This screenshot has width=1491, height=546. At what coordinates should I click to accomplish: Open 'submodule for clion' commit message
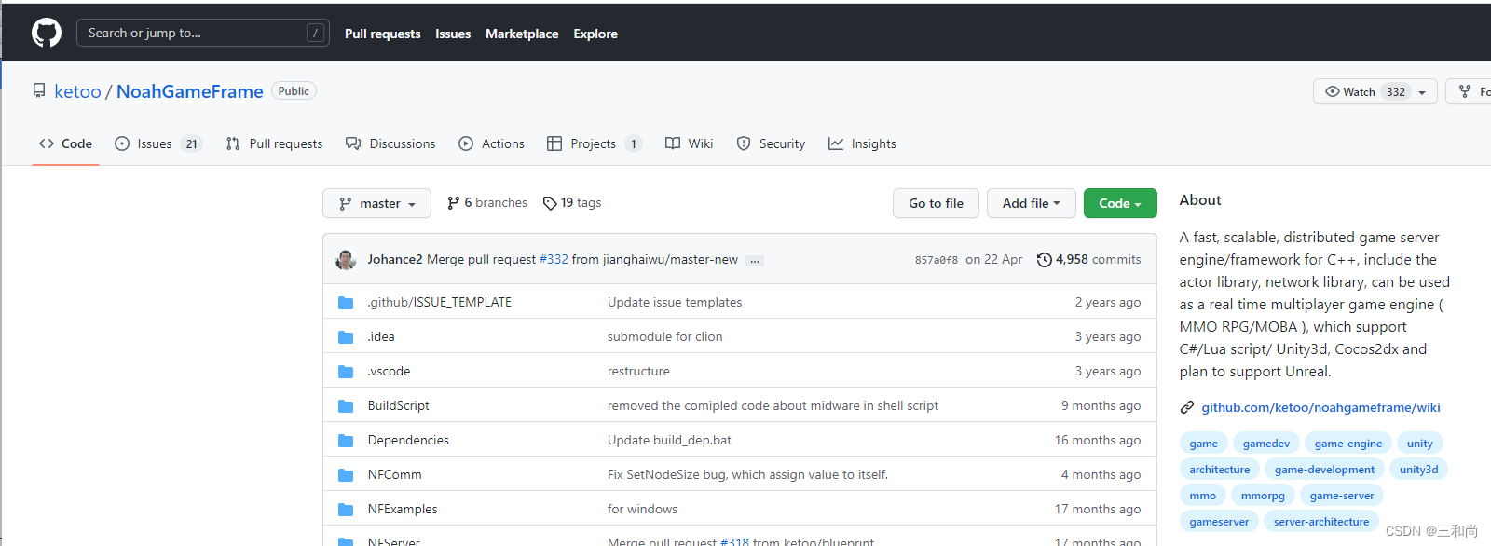664,337
